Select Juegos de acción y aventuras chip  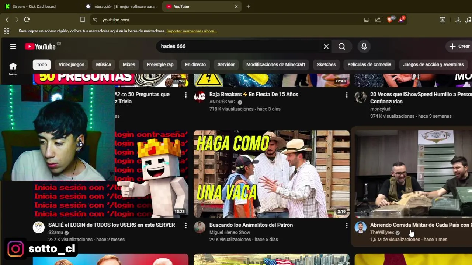[x=433, y=64]
